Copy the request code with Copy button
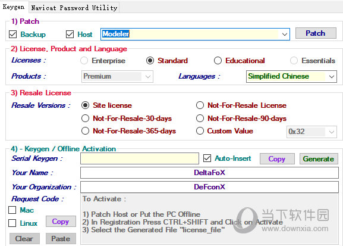The width and height of the screenshot is (343, 246). [x=61, y=222]
